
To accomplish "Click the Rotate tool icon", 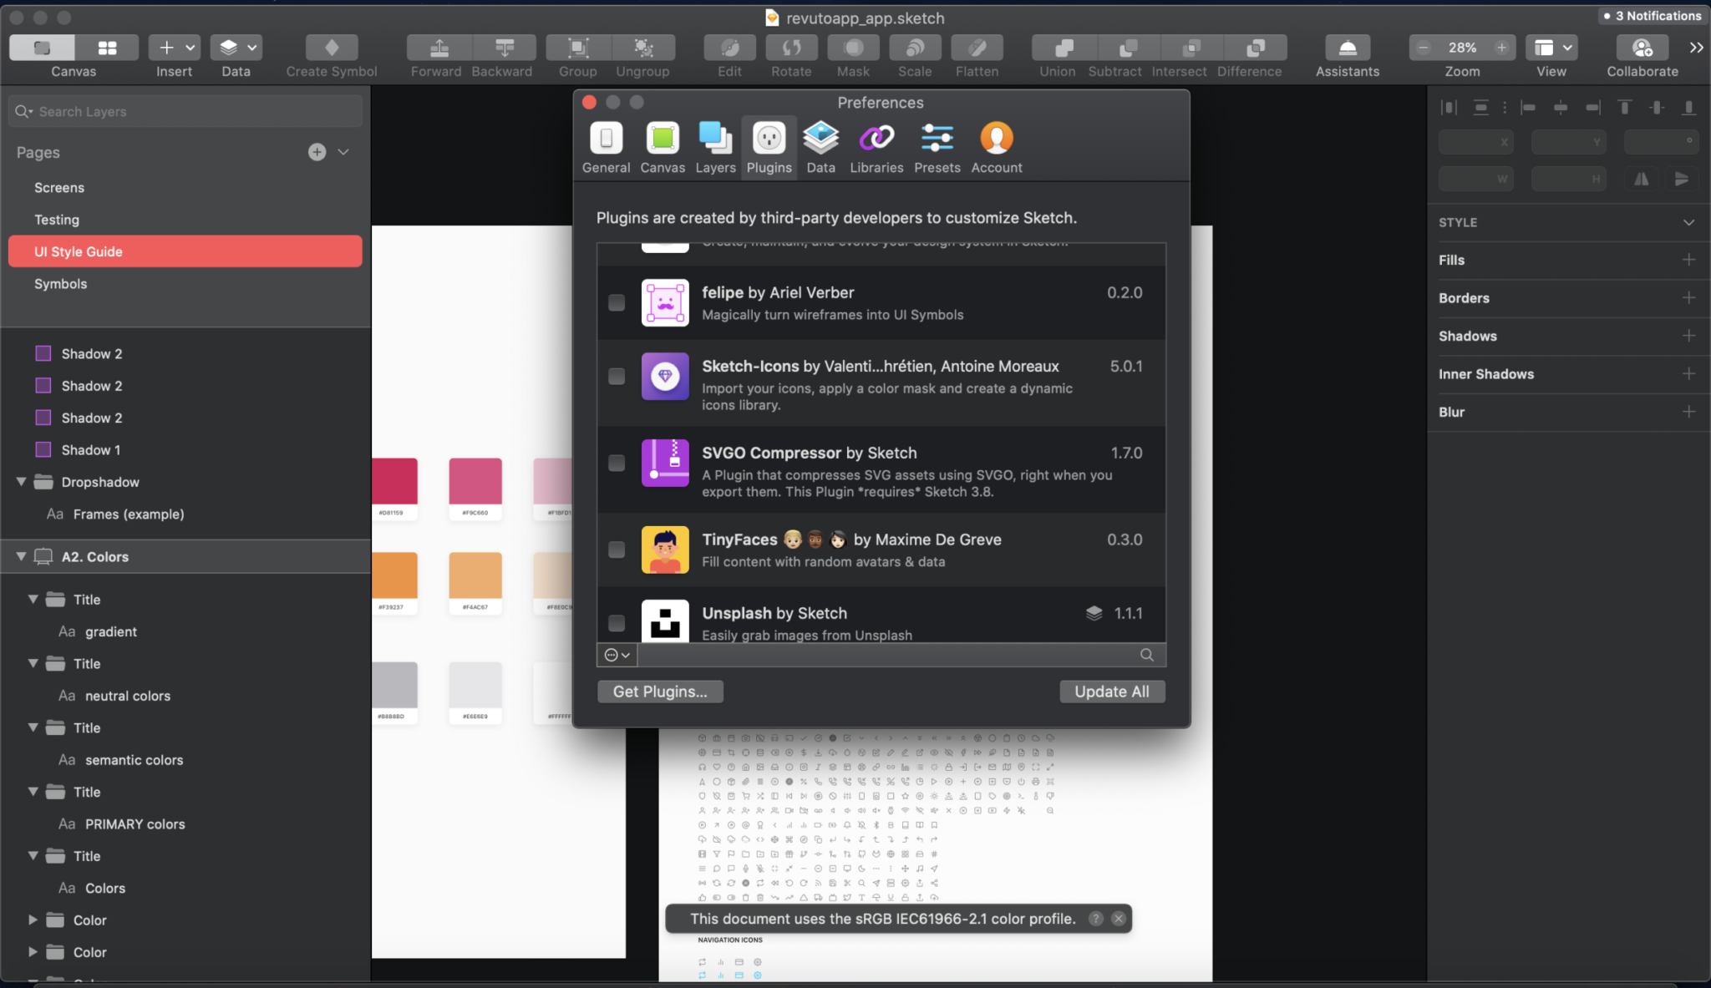I will pyautogui.click(x=792, y=48).
